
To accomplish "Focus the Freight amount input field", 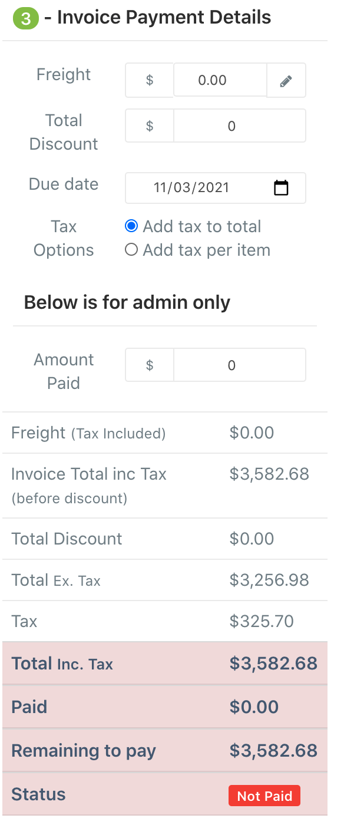I will click(220, 80).
